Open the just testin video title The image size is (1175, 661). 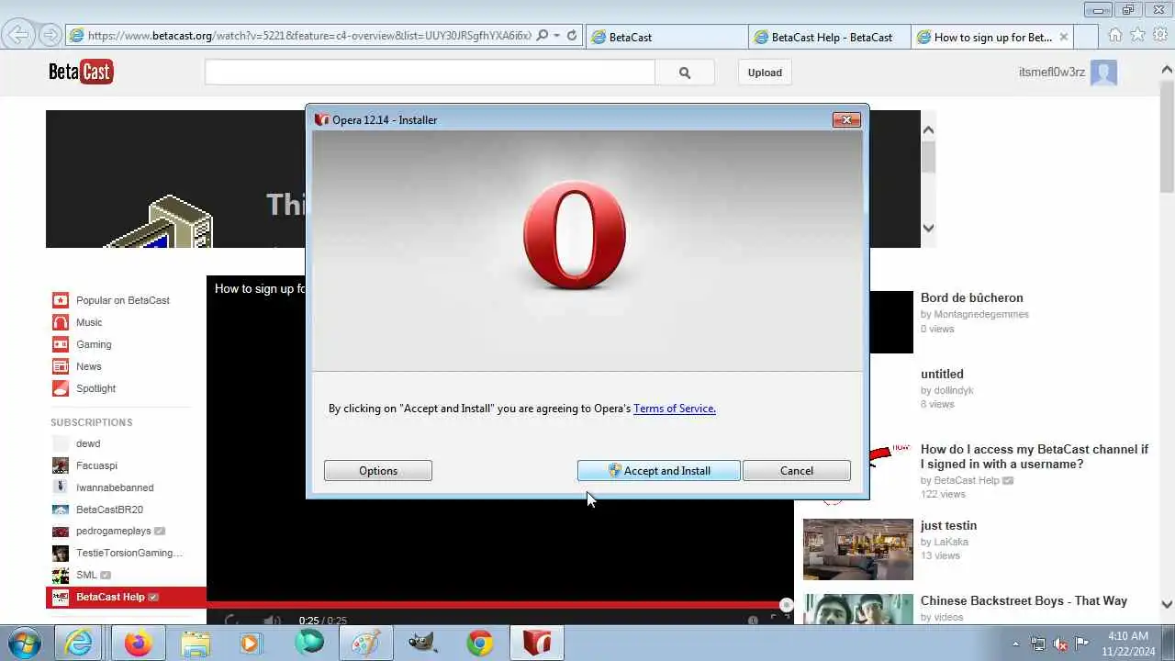click(x=948, y=525)
